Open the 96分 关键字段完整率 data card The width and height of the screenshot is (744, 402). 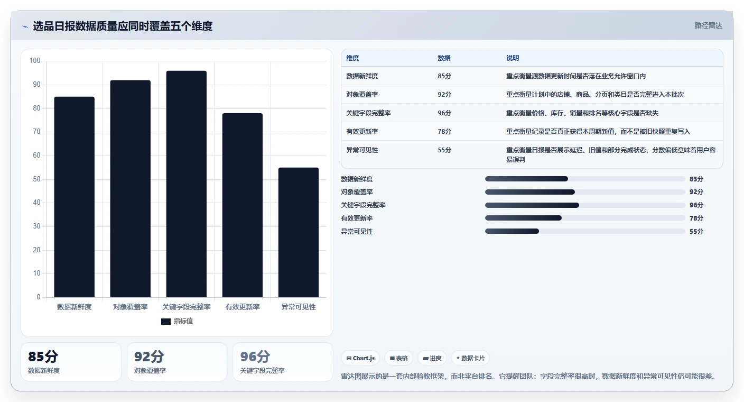283,362
